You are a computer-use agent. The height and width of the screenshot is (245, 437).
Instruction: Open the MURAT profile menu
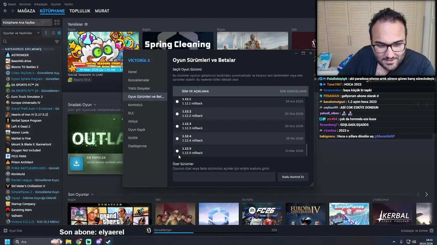(x=102, y=11)
